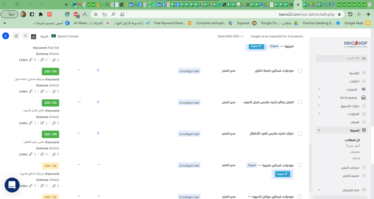Select checkbox for موديلات فساتين ناعمة دانتيل
Screen dimensions: 374x199
[299, 71]
